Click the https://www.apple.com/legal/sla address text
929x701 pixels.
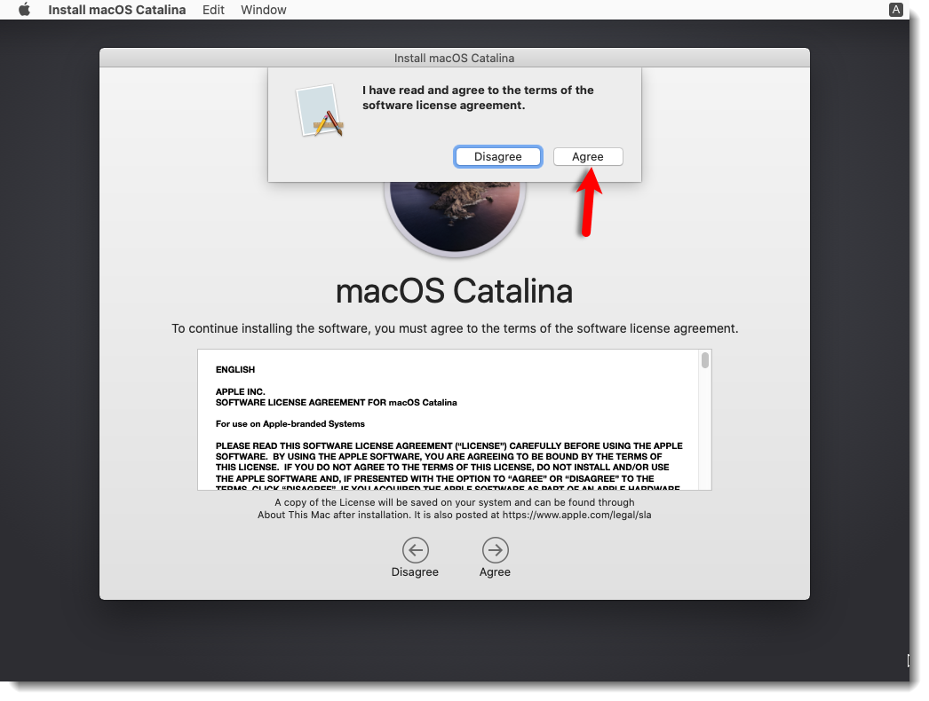pyautogui.click(x=576, y=515)
